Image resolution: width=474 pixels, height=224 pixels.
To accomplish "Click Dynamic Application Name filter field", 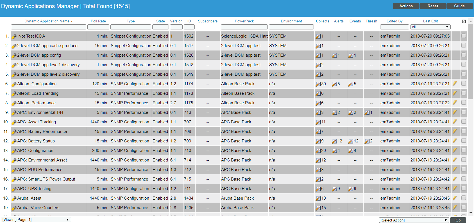I will tap(49, 27).
